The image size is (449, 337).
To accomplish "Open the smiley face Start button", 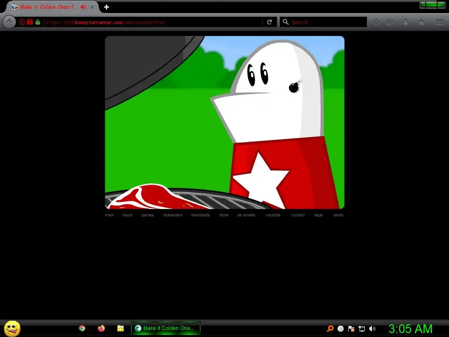I will click(12, 328).
